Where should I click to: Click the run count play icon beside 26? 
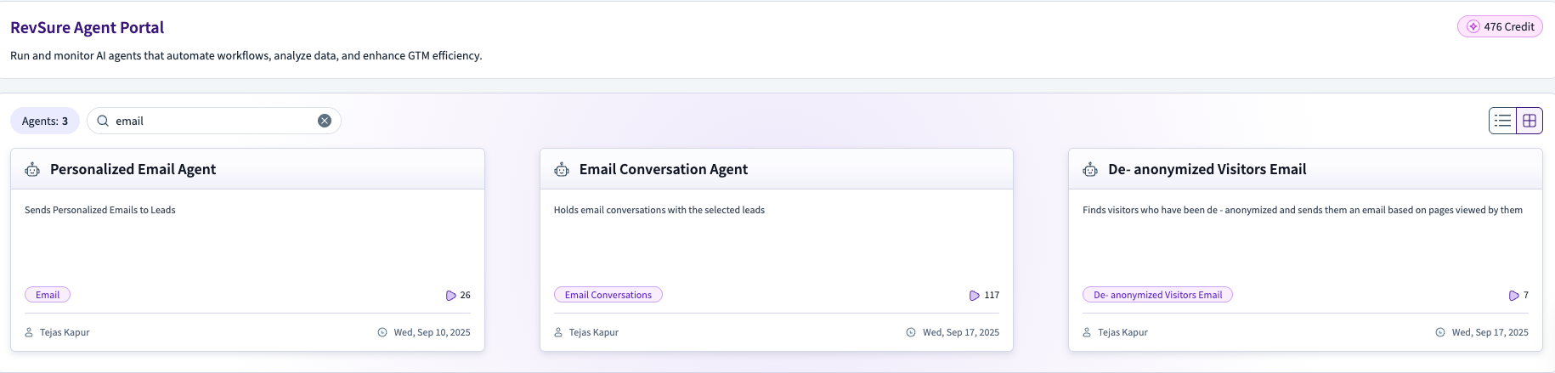[451, 296]
